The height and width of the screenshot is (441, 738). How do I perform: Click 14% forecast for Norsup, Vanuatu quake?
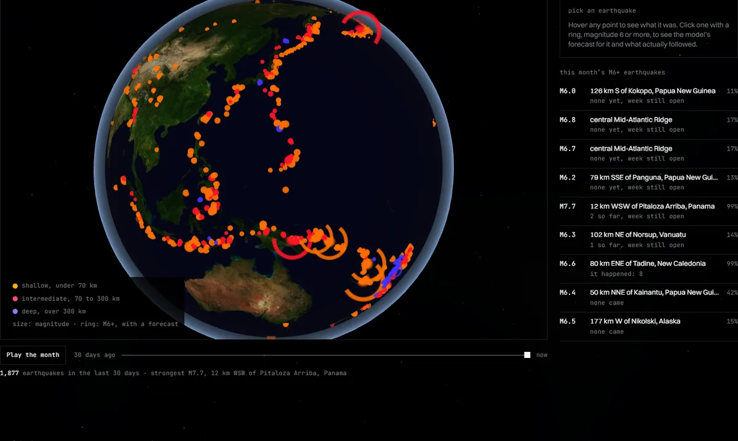point(732,235)
